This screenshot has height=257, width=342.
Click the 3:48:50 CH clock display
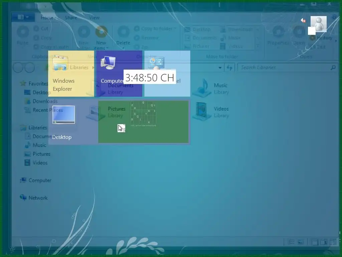(150, 77)
